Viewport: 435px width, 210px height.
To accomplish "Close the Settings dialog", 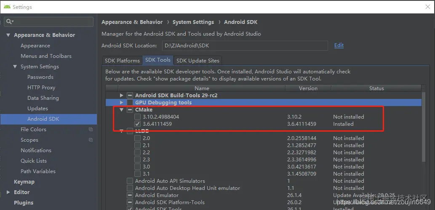I will [x=428, y=7].
